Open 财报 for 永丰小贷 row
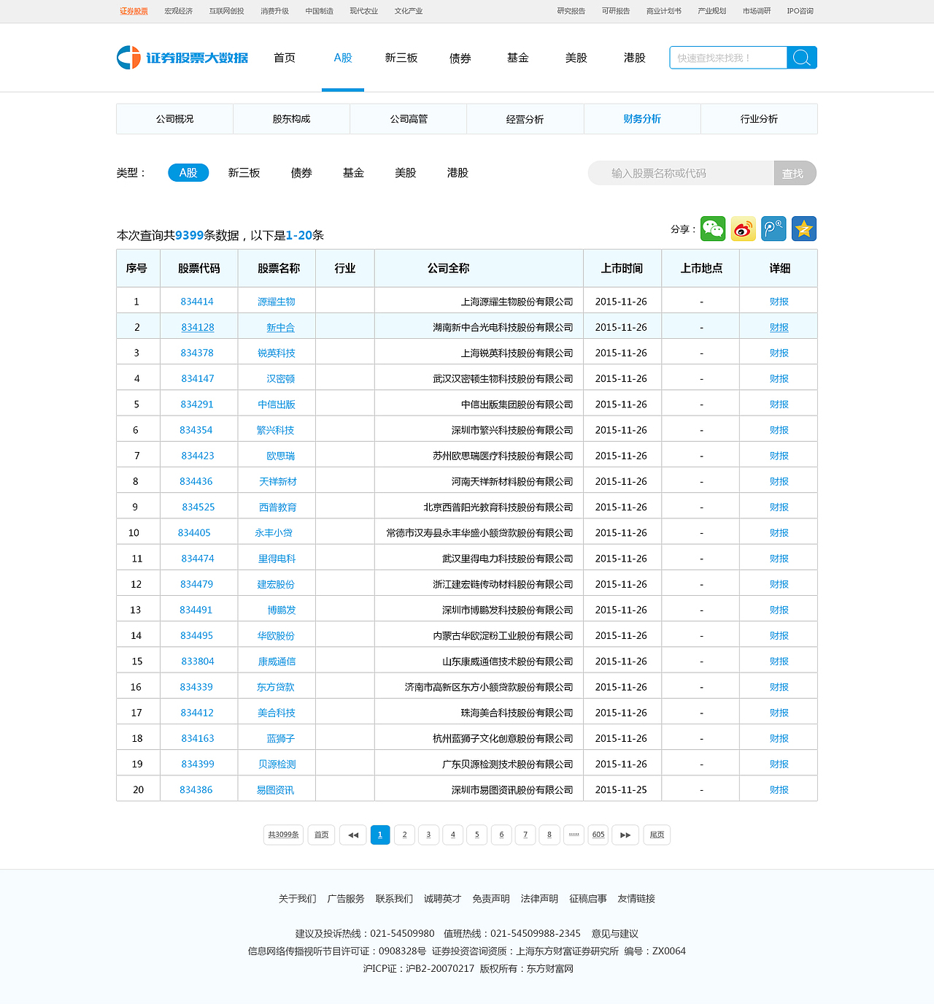 779,533
